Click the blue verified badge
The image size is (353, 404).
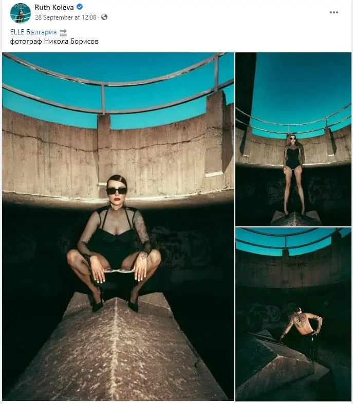coord(80,7)
